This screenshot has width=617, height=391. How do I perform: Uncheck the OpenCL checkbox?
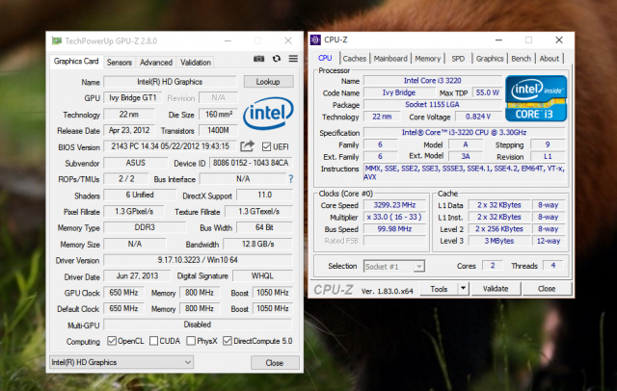[x=111, y=341]
